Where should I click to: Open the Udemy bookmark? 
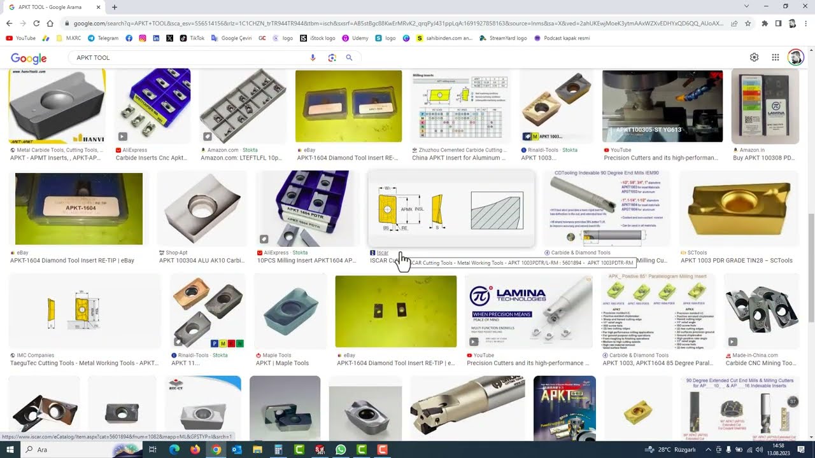tap(355, 38)
